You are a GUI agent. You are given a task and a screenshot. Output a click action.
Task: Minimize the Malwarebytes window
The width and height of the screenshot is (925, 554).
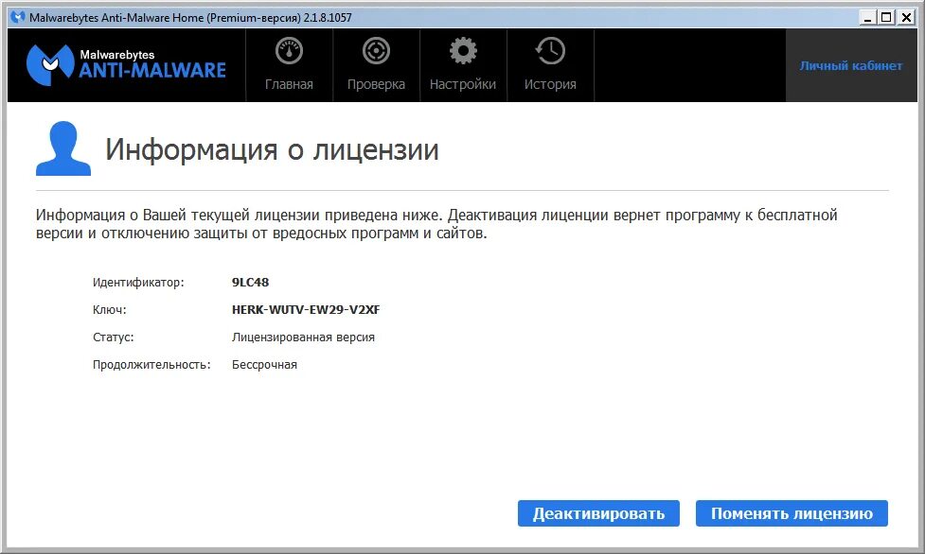tap(867, 18)
